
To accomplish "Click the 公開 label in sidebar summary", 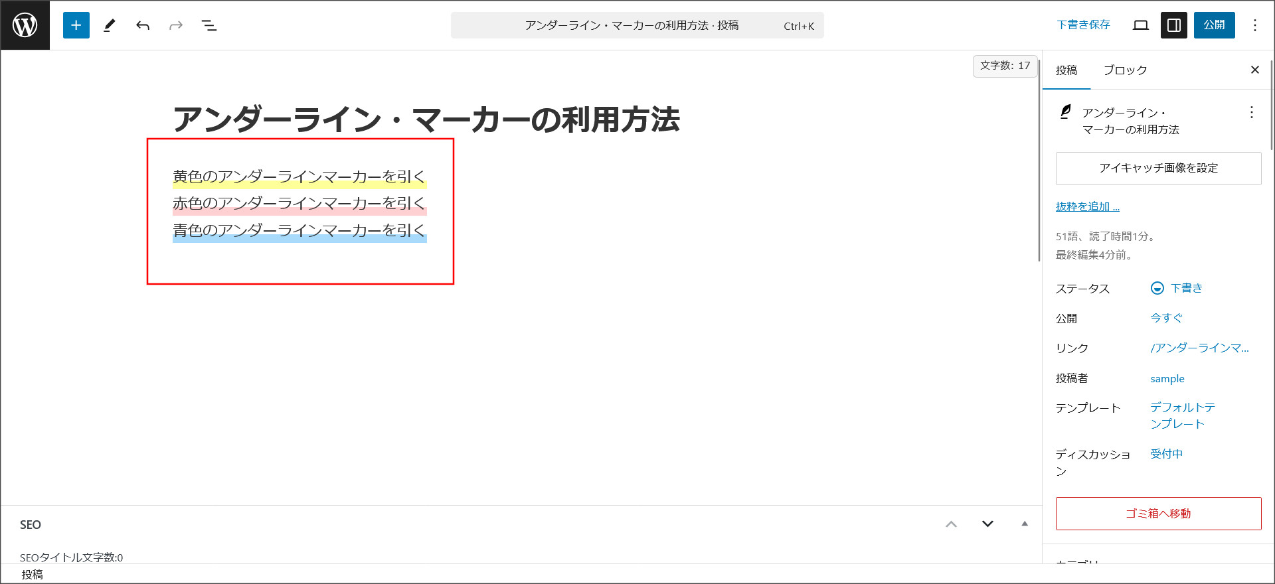I will [x=1066, y=319].
